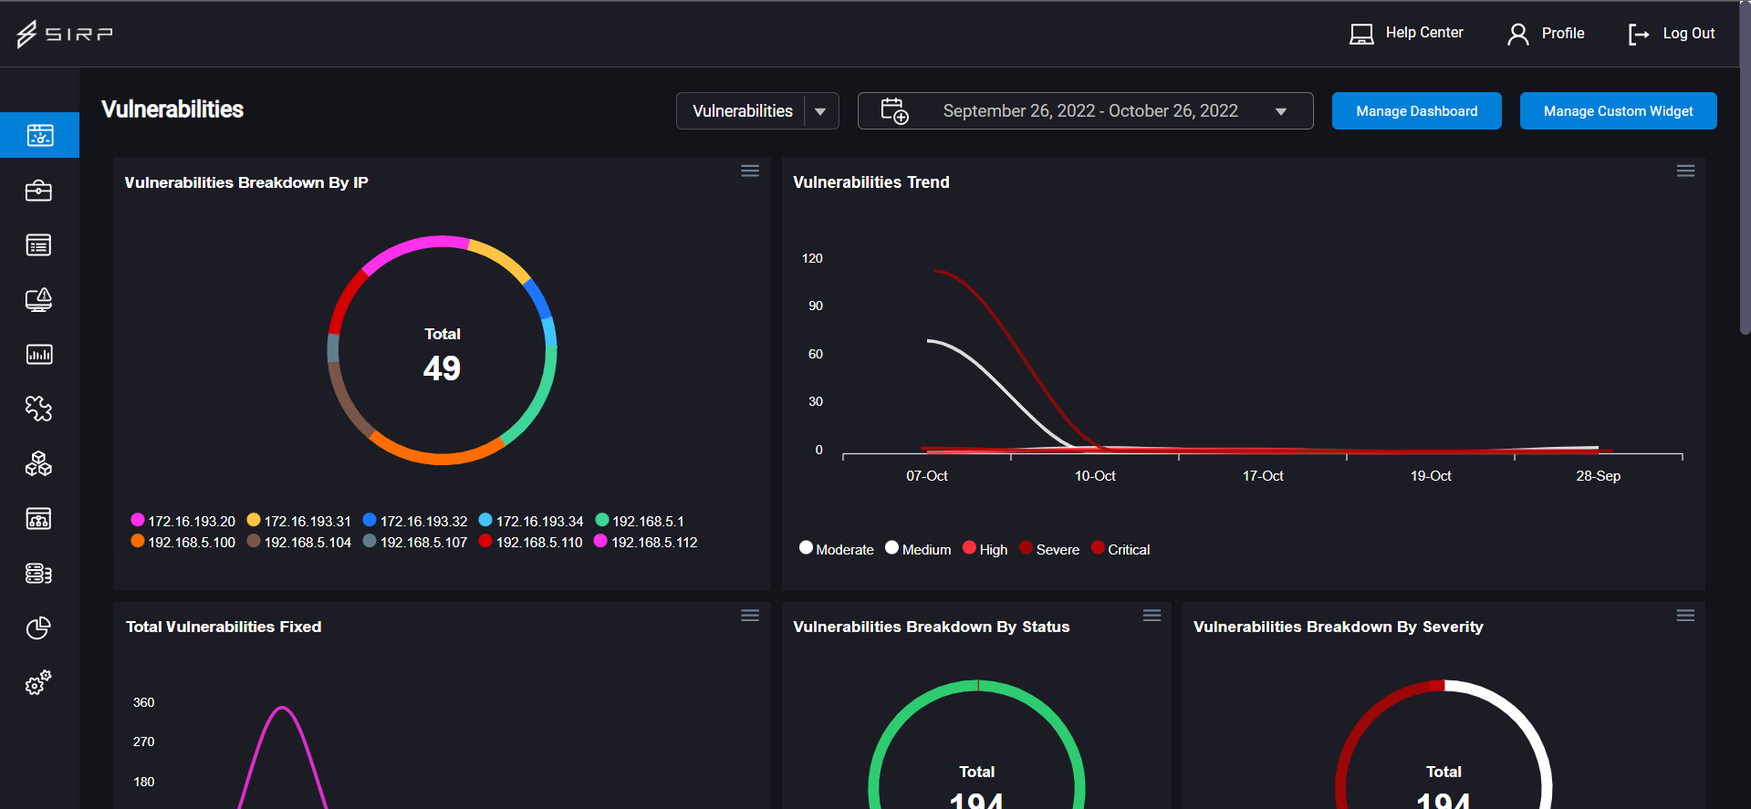Open the date range picker
Image resolution: width=1751 pixels, height=809 pixels.
[1085, 110]
